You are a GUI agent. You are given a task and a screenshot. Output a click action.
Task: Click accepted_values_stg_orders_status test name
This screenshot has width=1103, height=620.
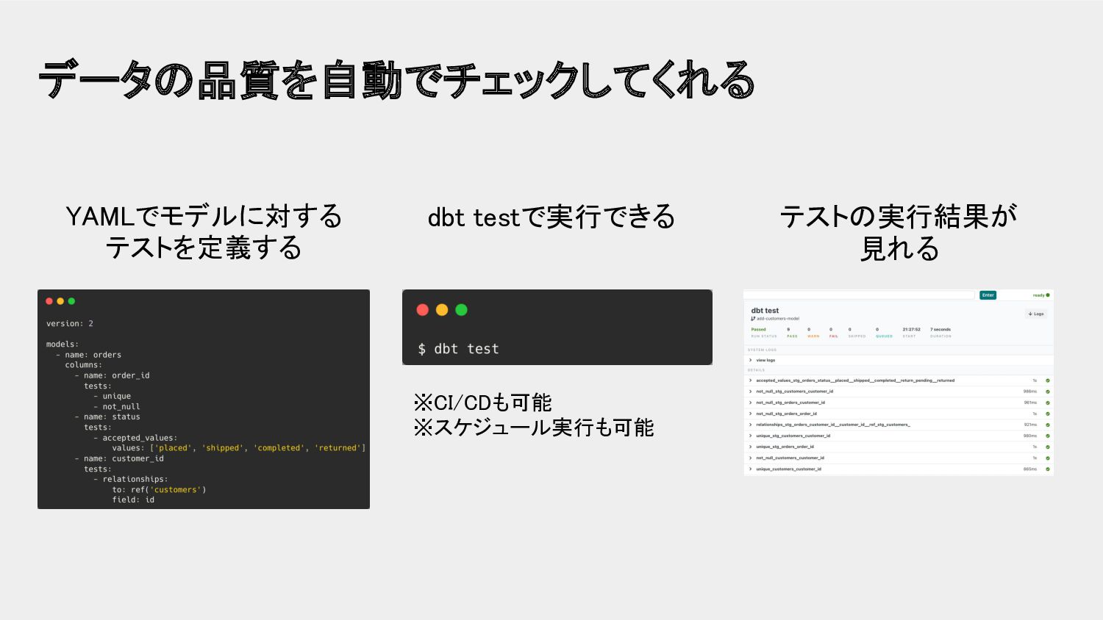pyautogui.click(x=855, y=381)
